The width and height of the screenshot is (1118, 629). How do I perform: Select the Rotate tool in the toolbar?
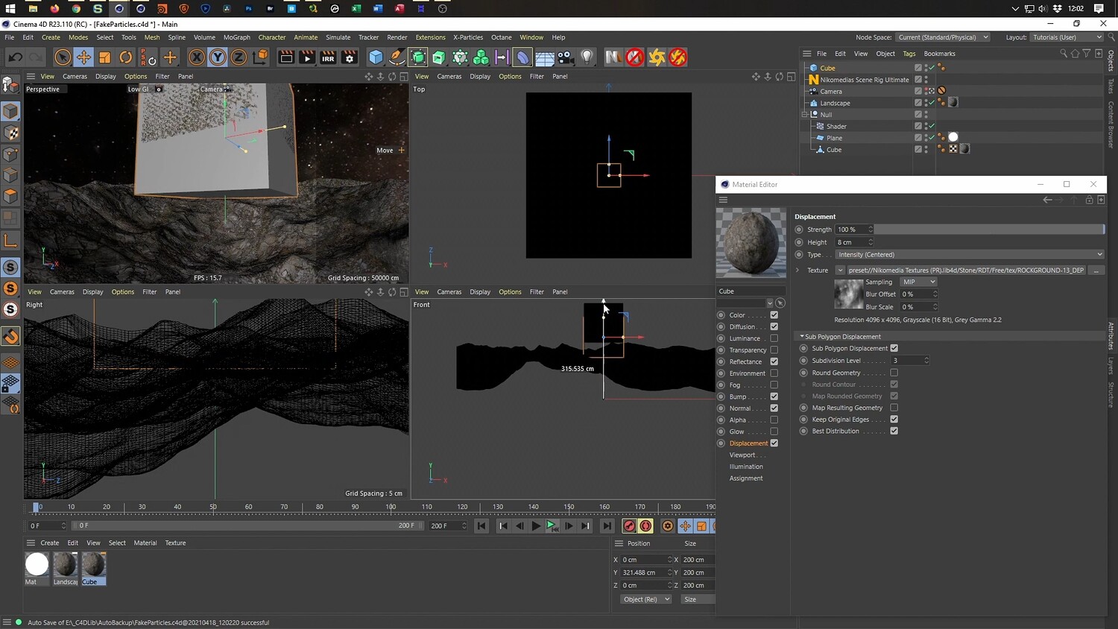pyautogui.click(x=126, y=57)
